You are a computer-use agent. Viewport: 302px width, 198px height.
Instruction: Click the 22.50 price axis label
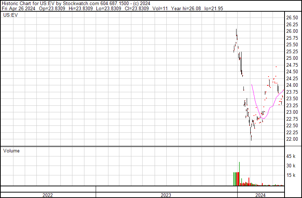click(292, 126)
